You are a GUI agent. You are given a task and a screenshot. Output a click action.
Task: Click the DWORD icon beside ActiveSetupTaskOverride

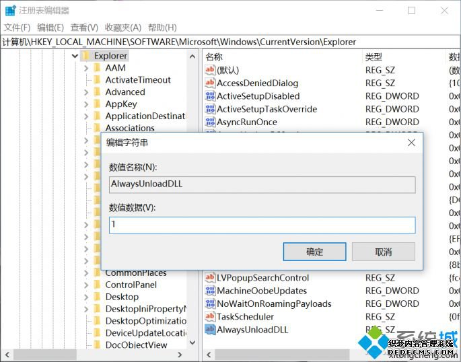point(210,109)
